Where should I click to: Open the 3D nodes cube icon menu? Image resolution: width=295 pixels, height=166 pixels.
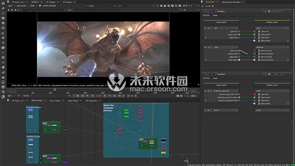(3, 48)
